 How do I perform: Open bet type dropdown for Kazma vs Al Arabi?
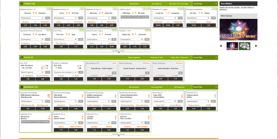point(99,39)
